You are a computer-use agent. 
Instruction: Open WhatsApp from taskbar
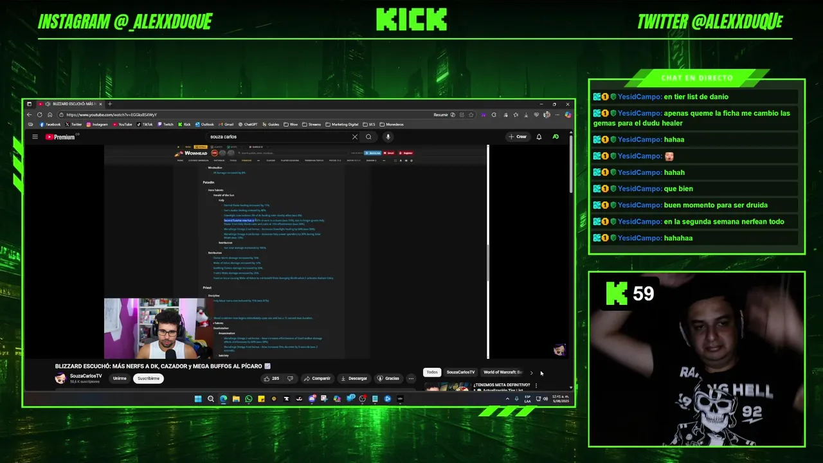click(x=249, y=399)
